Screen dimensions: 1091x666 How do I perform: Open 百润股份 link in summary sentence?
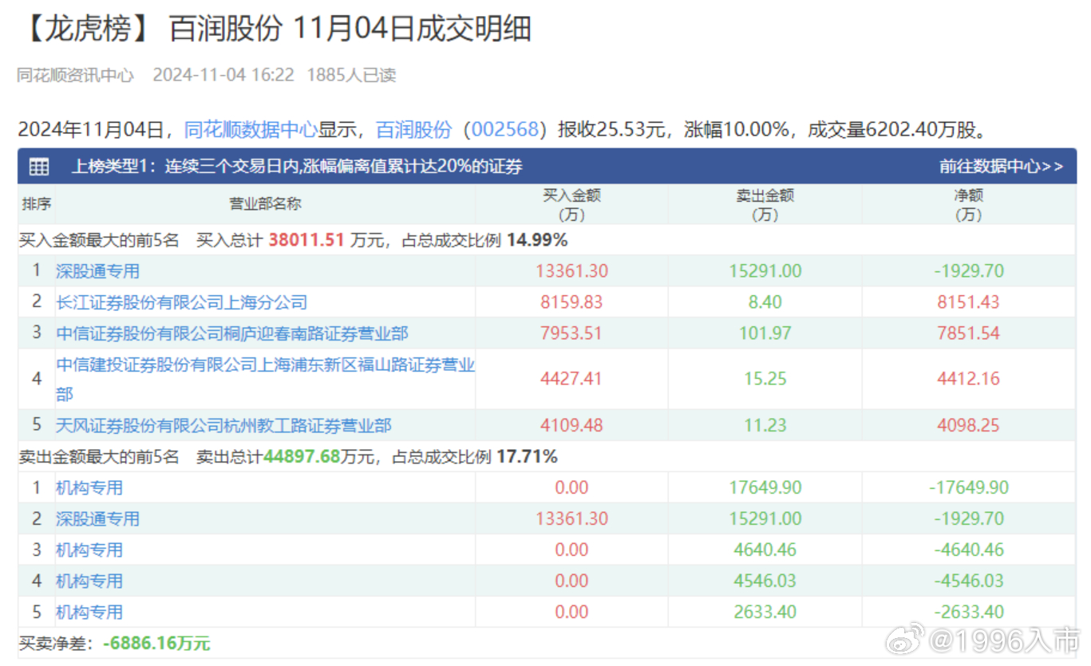click(x=413, y=129)
